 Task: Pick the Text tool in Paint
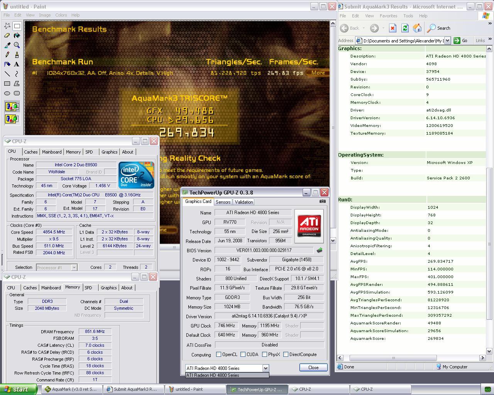17,64
